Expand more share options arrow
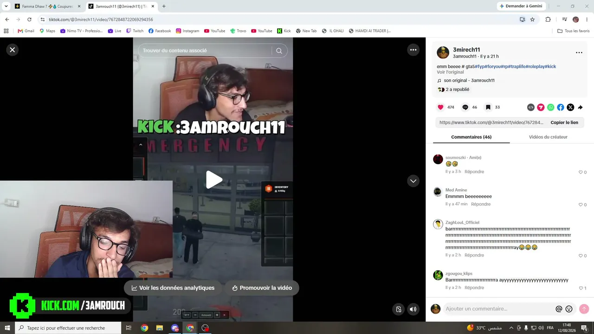The height and width of the screenshot is (334, 594). pyautogui.click(x=580, y=107)
